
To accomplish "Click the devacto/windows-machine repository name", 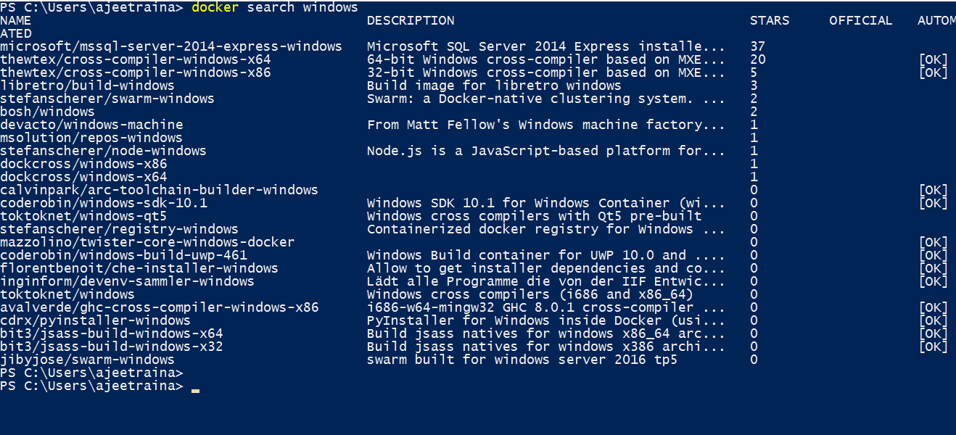I will point(91,125).
